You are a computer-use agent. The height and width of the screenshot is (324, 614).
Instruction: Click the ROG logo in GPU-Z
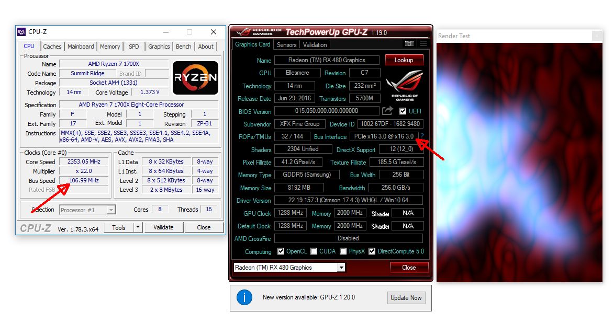coord(405,86)
